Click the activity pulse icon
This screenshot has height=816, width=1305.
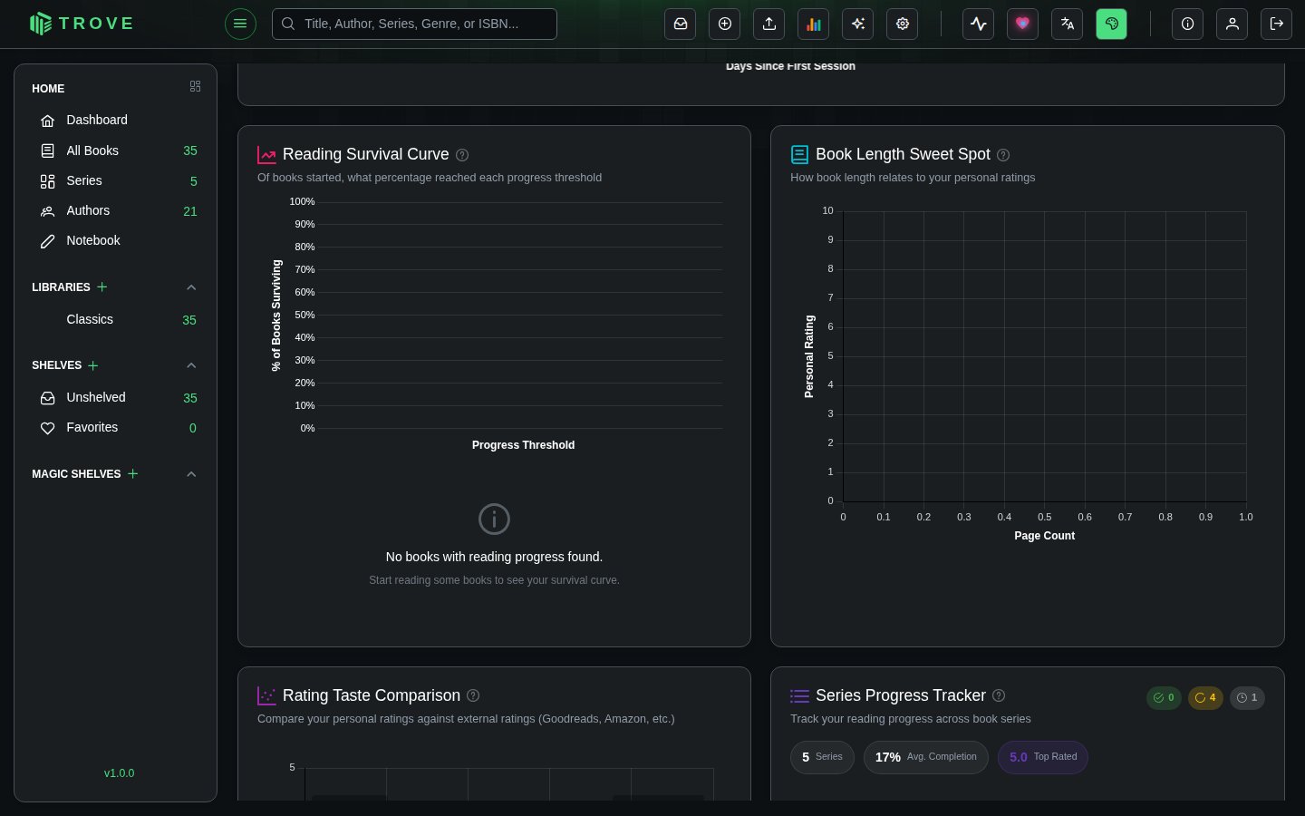pyautogui.click(x=979, y=24)
